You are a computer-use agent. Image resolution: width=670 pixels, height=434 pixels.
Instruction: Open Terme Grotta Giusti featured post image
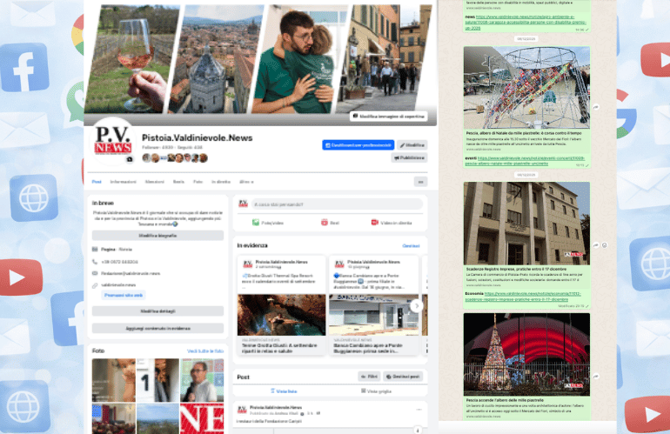[281, 315]
